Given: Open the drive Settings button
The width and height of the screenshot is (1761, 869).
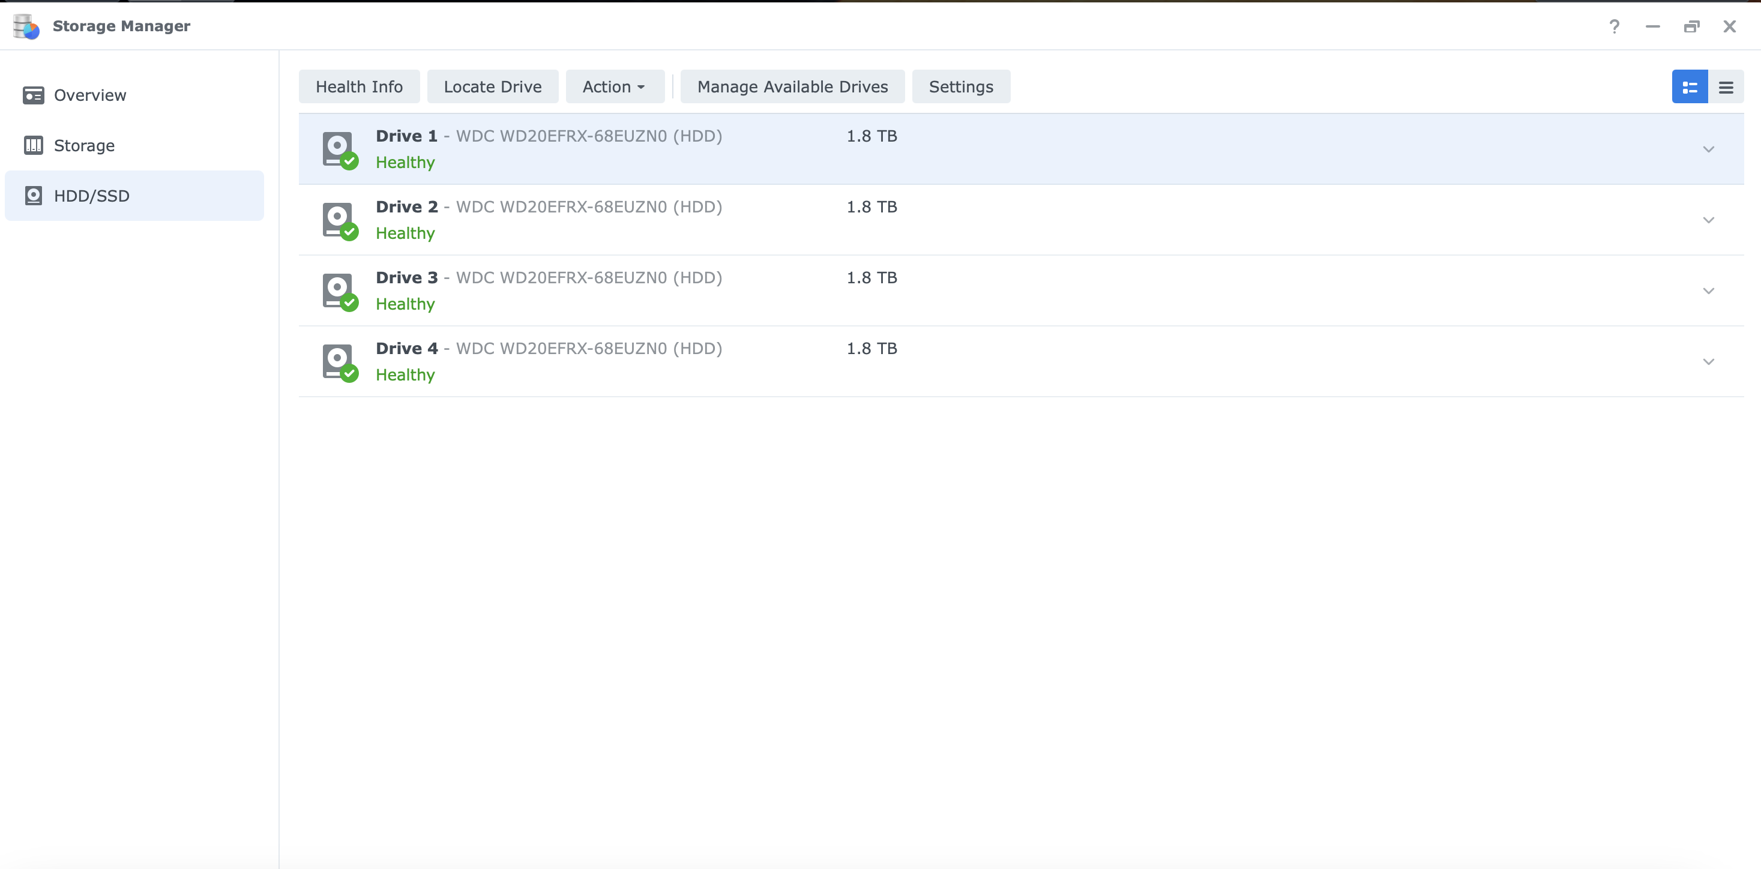Looking at the screenshot, I should coord(960,87).
